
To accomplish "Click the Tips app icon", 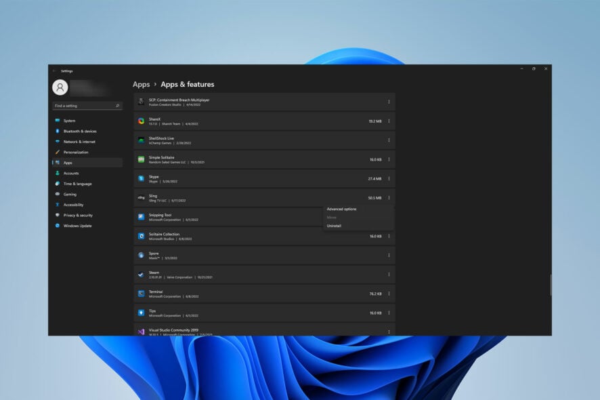I will pos(142,313).
